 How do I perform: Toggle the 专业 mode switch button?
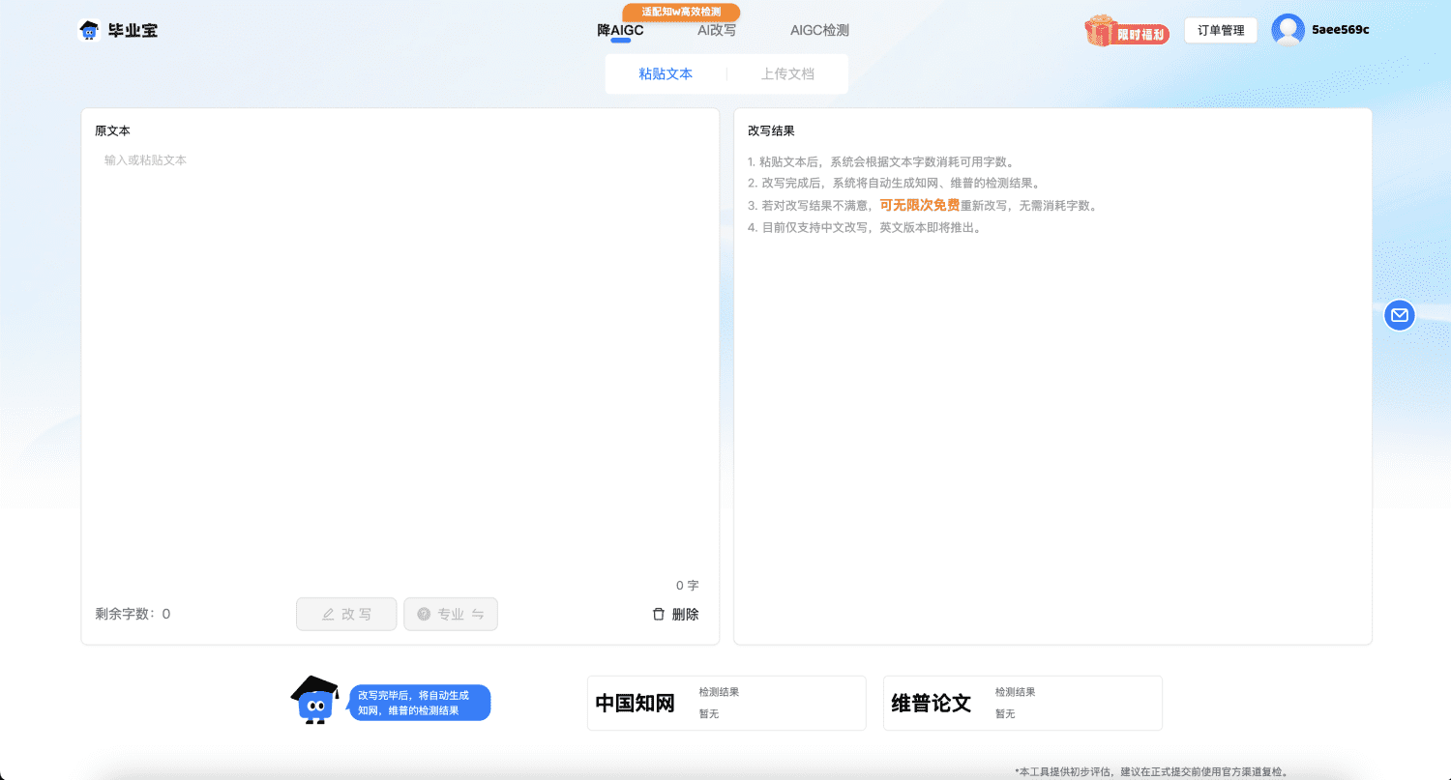tap(451, 614)
